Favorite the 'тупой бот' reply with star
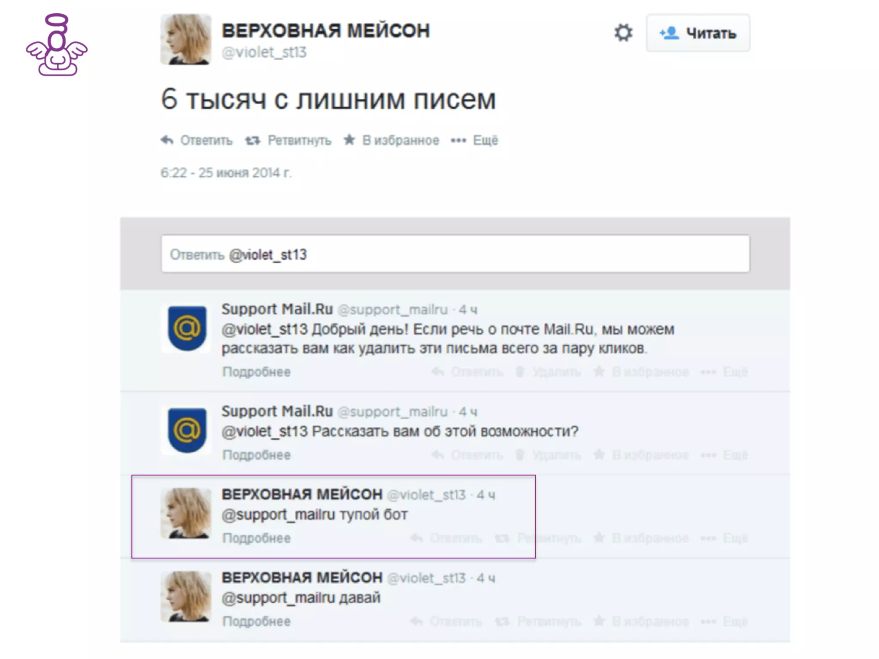 (x=599, y=537)
